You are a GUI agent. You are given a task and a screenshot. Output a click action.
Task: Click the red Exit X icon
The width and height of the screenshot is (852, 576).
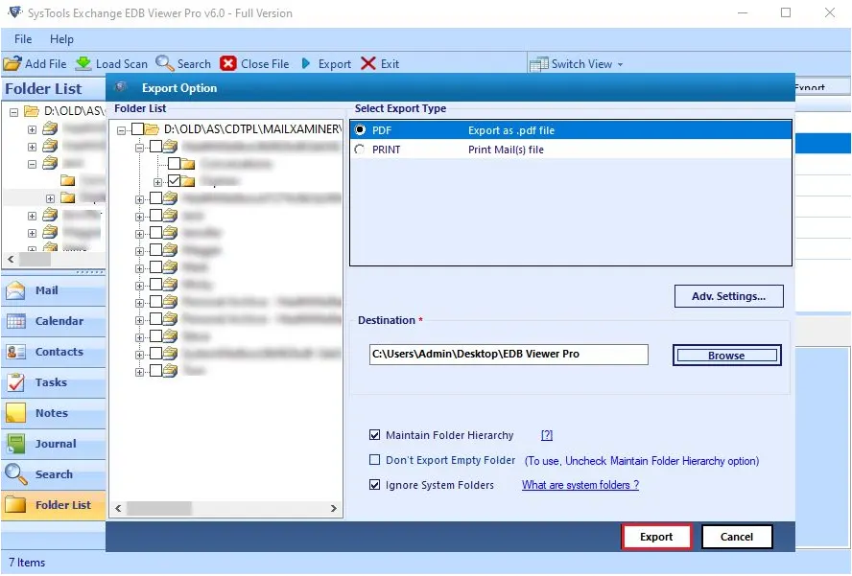368,63
